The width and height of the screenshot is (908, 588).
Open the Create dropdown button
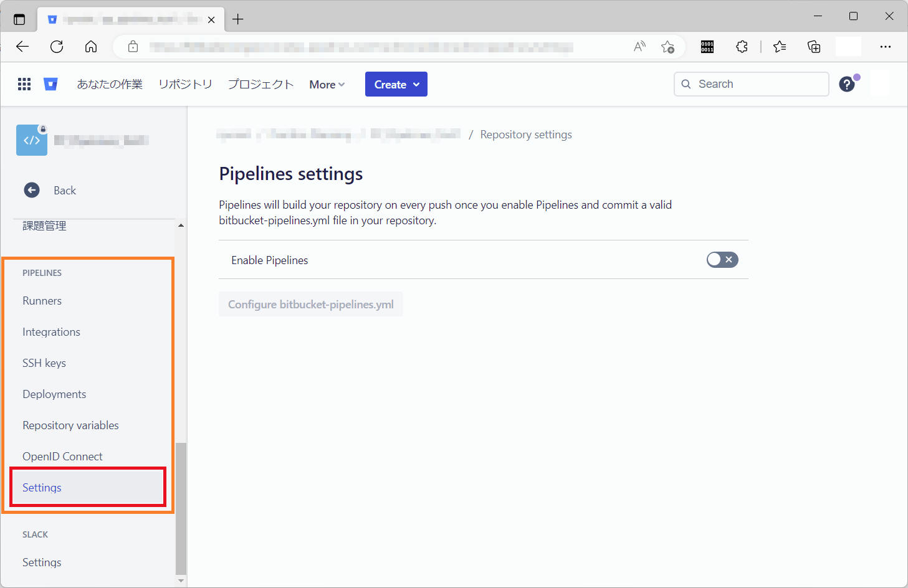396,85
